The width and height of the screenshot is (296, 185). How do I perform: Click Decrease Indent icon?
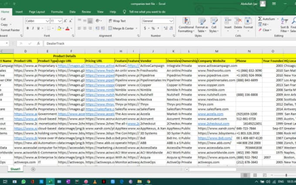pos(97,28)
